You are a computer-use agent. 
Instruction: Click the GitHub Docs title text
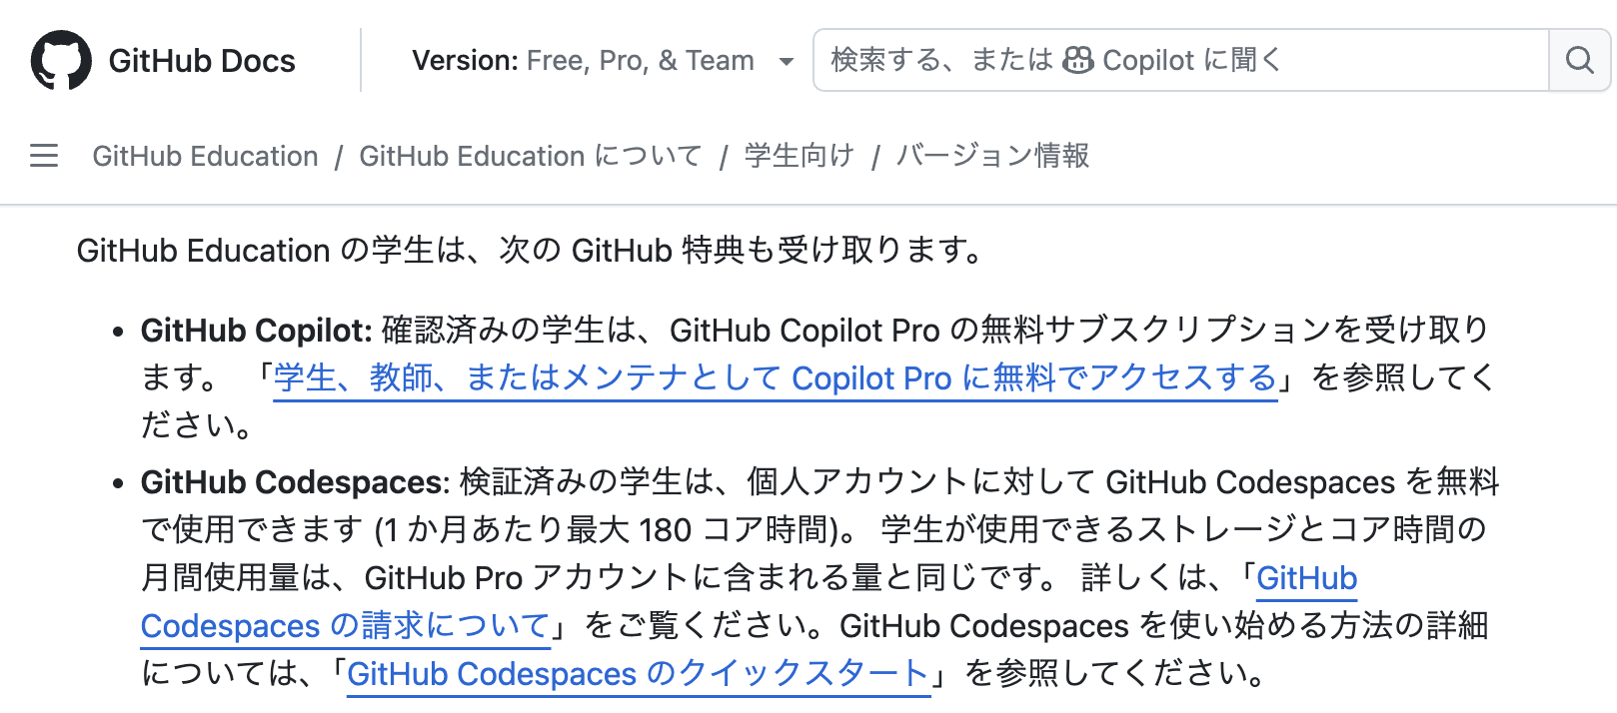(x=201, y=60)
